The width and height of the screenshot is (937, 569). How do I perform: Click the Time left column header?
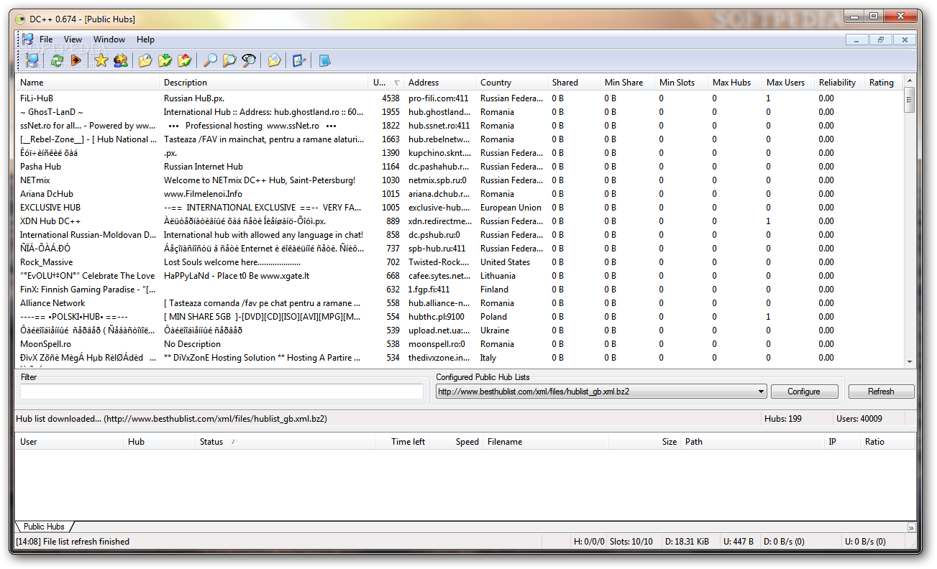tap(402, 442)
